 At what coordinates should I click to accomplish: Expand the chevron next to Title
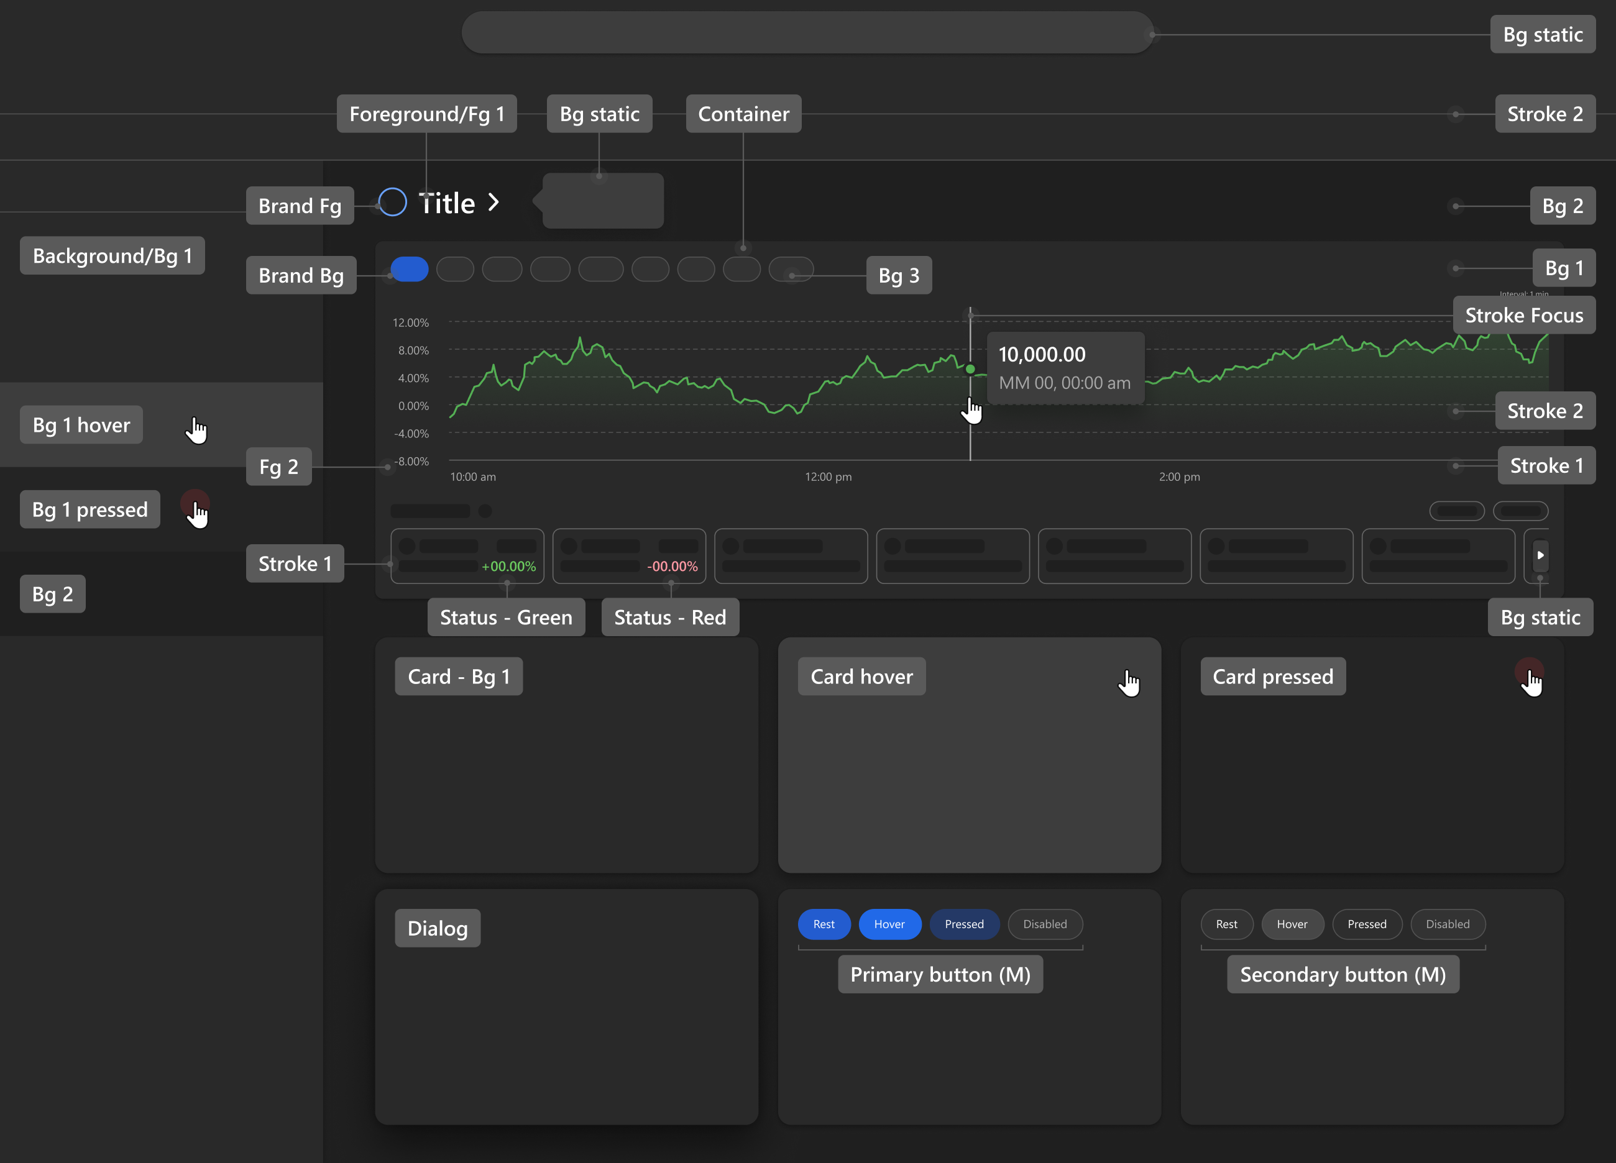(494, 203)
